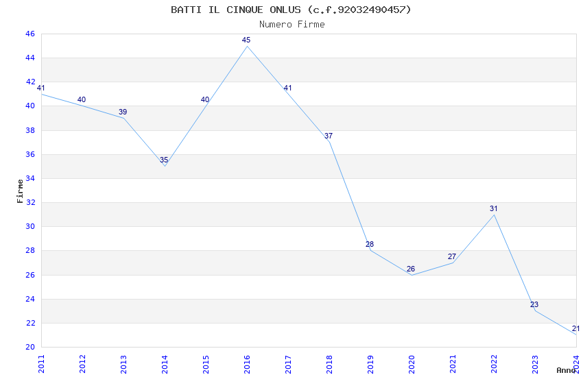The height and width of the screenshot is (377, 583).
Task: Select the data label '37' on the line
Action: tap(329, 136)
